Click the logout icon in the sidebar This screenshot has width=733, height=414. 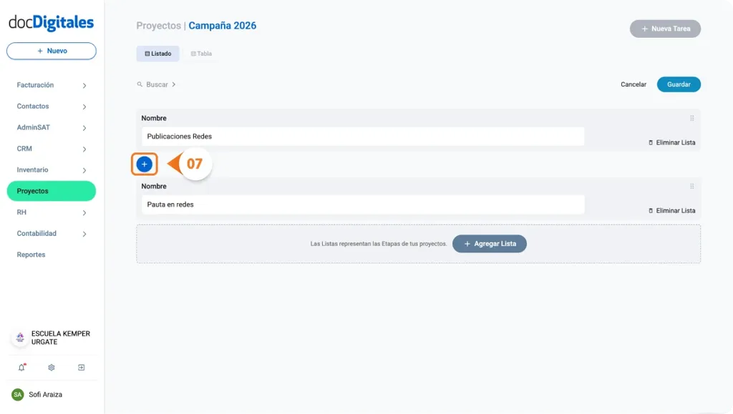coord(82,367)
